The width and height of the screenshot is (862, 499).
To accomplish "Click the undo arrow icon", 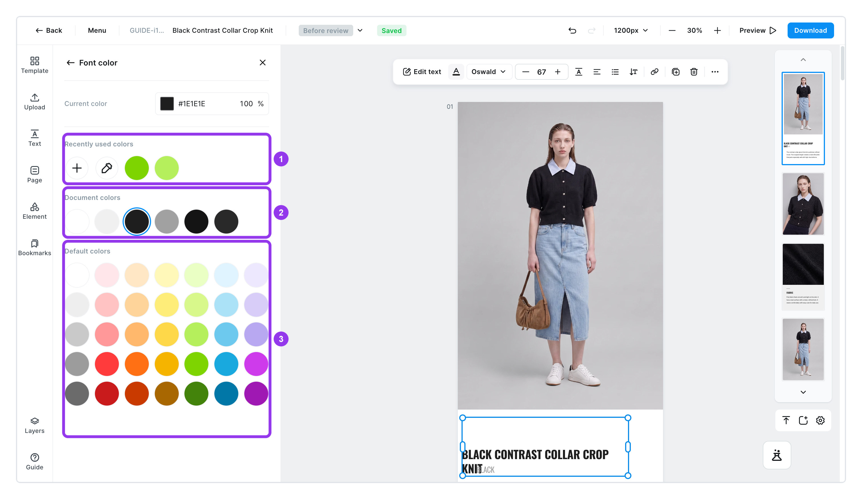I will (572, 30).
